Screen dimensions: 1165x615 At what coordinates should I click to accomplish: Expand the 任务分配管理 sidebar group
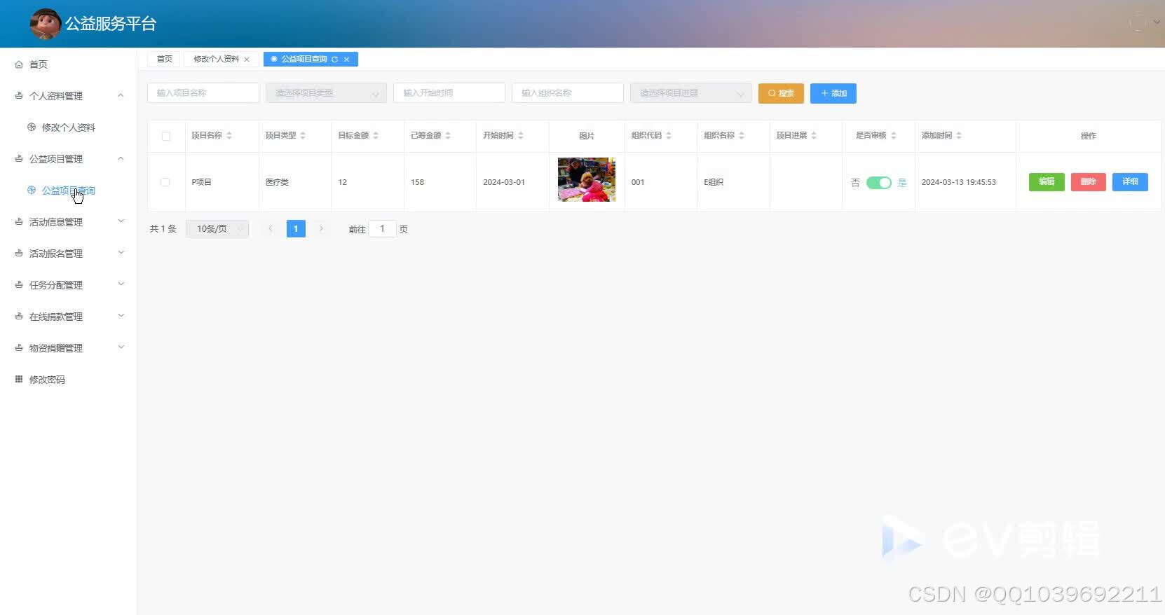coord(68,285)
